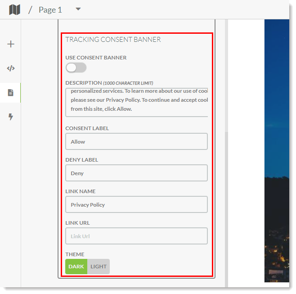Select the page settings document icon
This screenshot has width=296, height=294.
coord(11,93)
